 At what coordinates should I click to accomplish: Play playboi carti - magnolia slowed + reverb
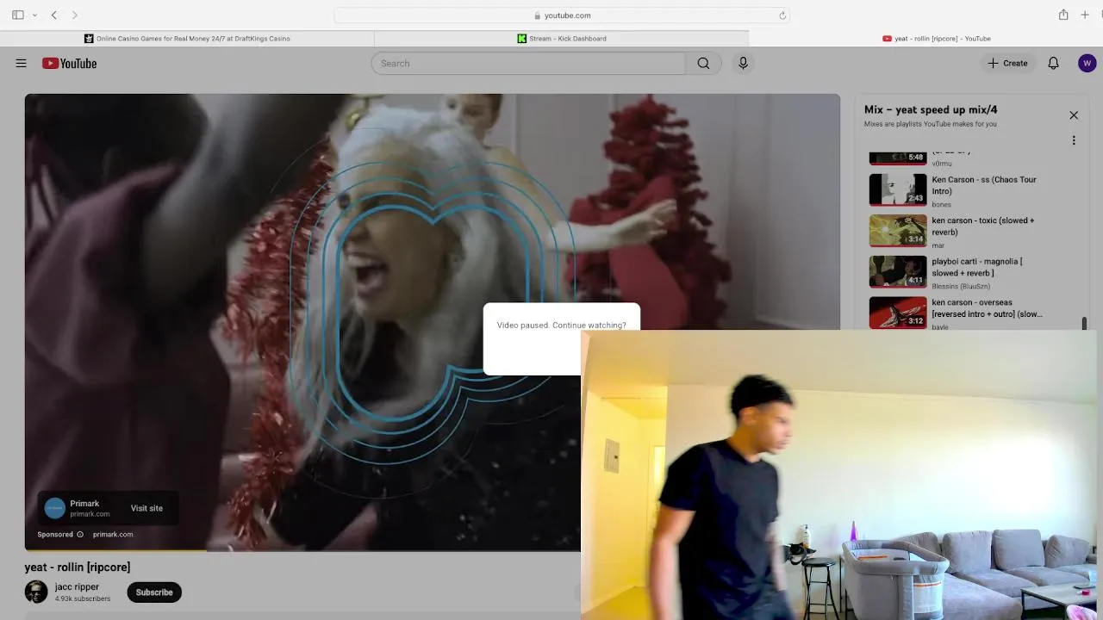click(x=977, y=267)
